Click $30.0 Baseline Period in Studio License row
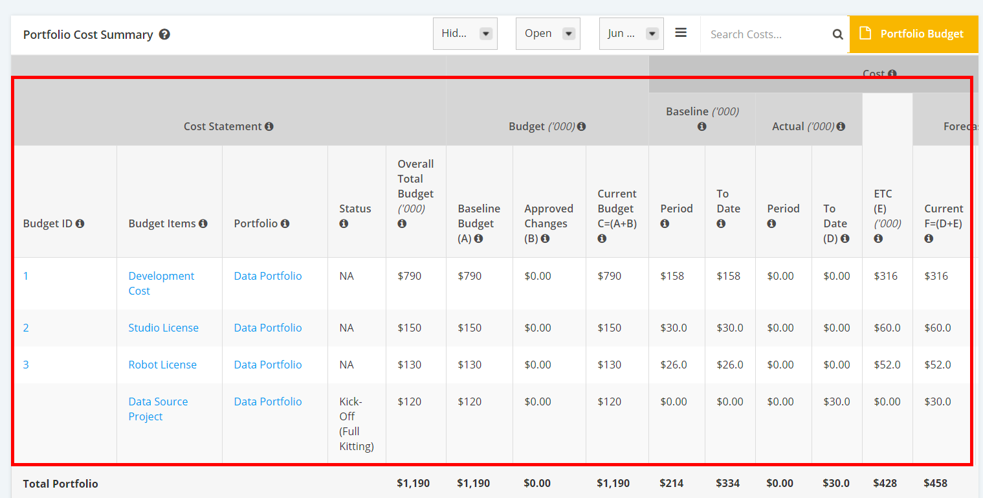Screen dimensions: 983x498 pyautogui.click(x=674, y=328)
